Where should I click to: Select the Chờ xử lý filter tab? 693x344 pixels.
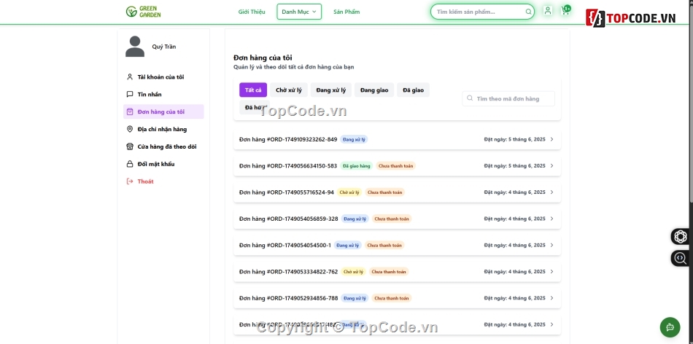click(x=289, y=90)
